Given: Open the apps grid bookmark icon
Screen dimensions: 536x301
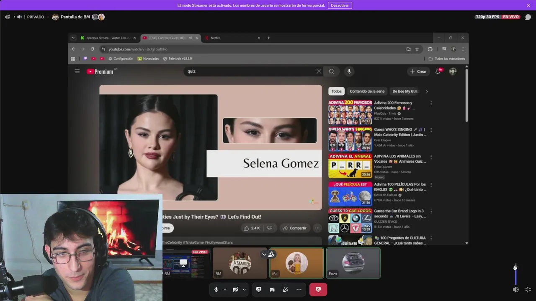Looking at the screenshot, I should click(x=73, y=59).
